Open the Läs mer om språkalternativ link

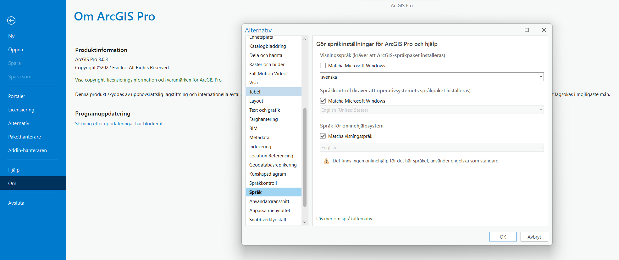coord(344,219)
